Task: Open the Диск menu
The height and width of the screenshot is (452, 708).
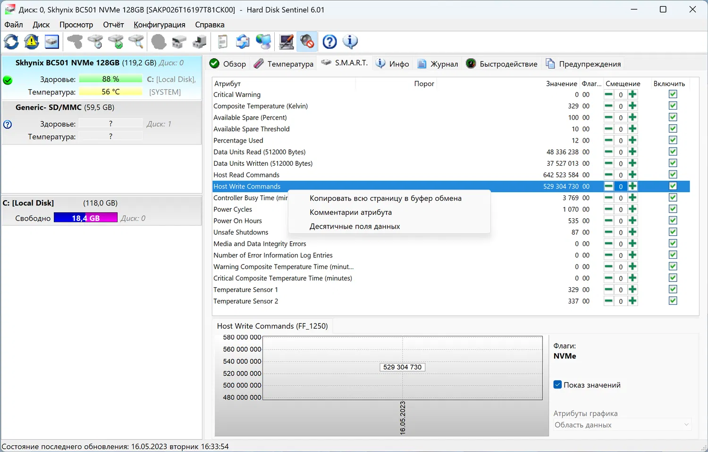Action: tap(41, 25)
